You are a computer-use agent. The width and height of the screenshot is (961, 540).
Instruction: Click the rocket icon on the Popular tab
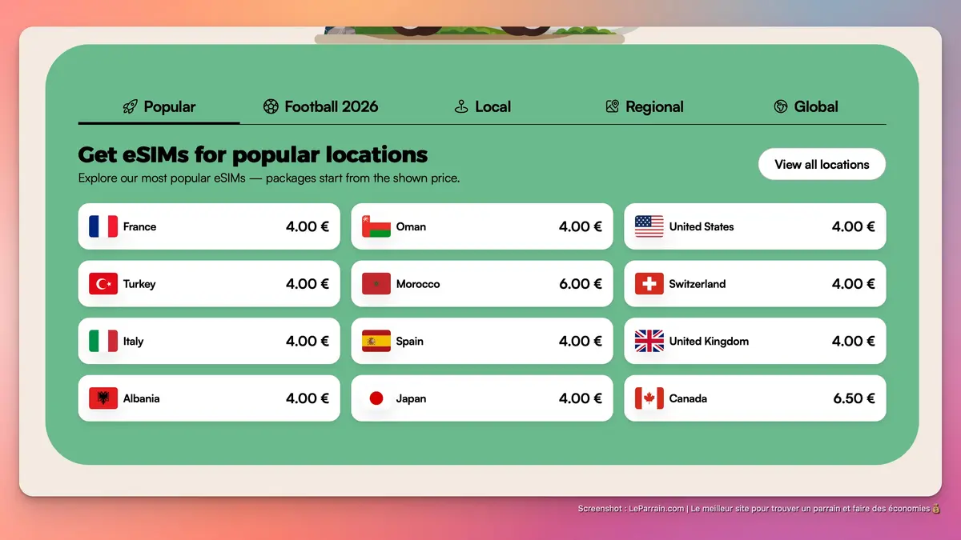pos(130,106)
